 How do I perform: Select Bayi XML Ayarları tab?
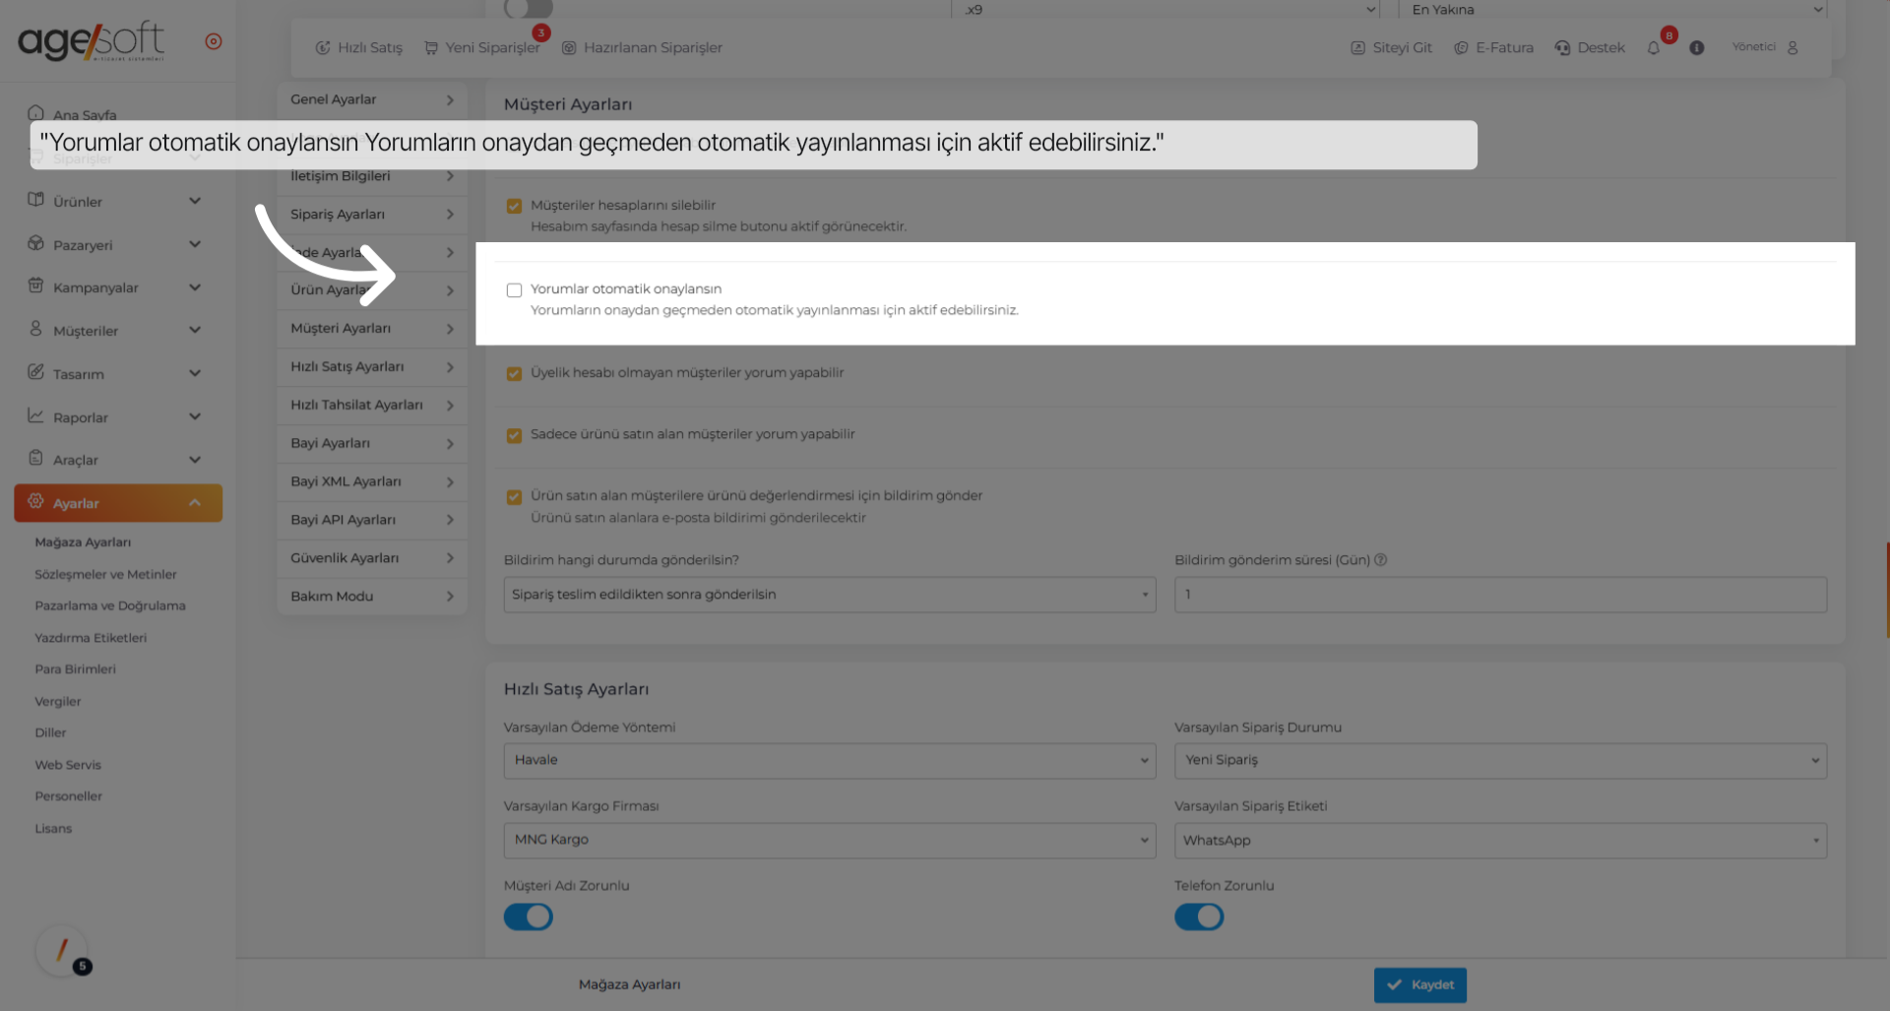(x=372, y=482)
